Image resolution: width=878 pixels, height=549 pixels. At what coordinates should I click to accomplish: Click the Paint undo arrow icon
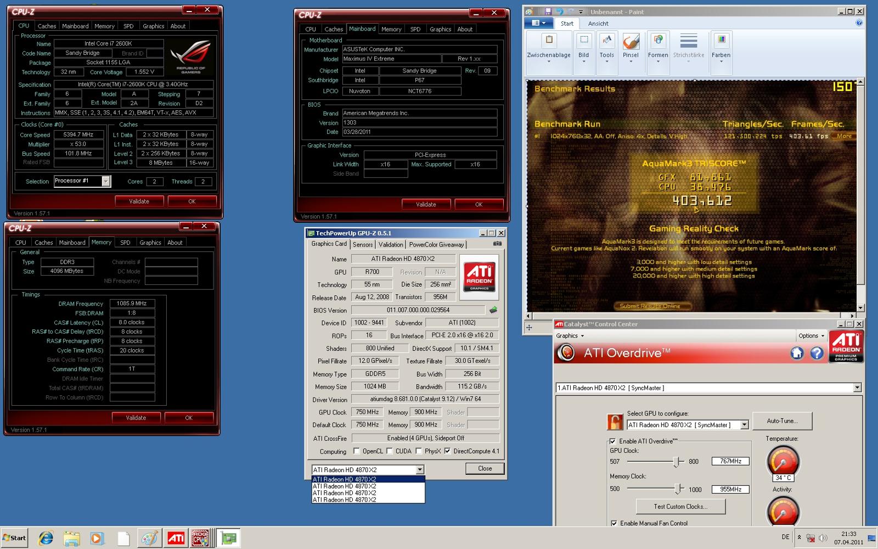[559, 11]
